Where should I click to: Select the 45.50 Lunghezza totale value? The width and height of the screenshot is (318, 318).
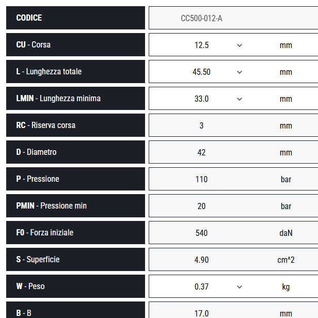click(x=201, y=72)
